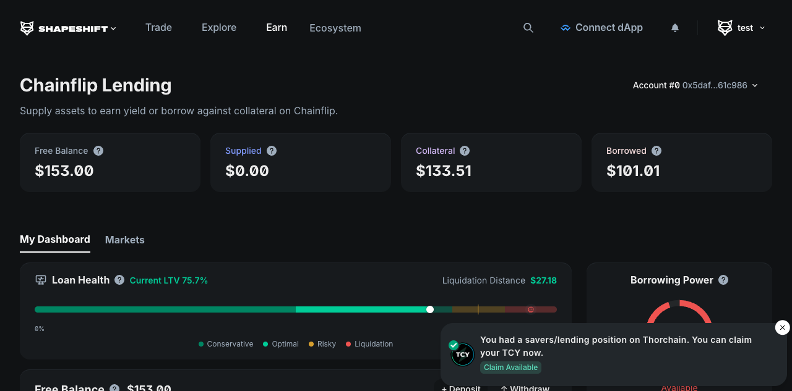Screen dimensions: 792x391
Task: Click the ShapeShift fox logo
Action: (x=26, y=27)
